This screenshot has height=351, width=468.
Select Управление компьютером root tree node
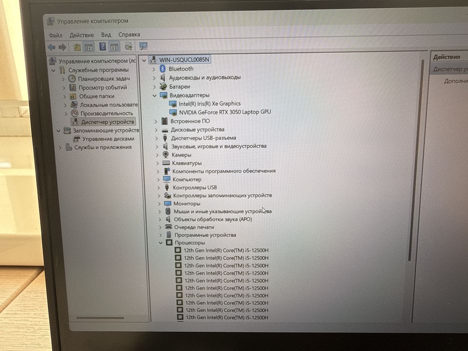pyautogui.click(x=97, y=61)
